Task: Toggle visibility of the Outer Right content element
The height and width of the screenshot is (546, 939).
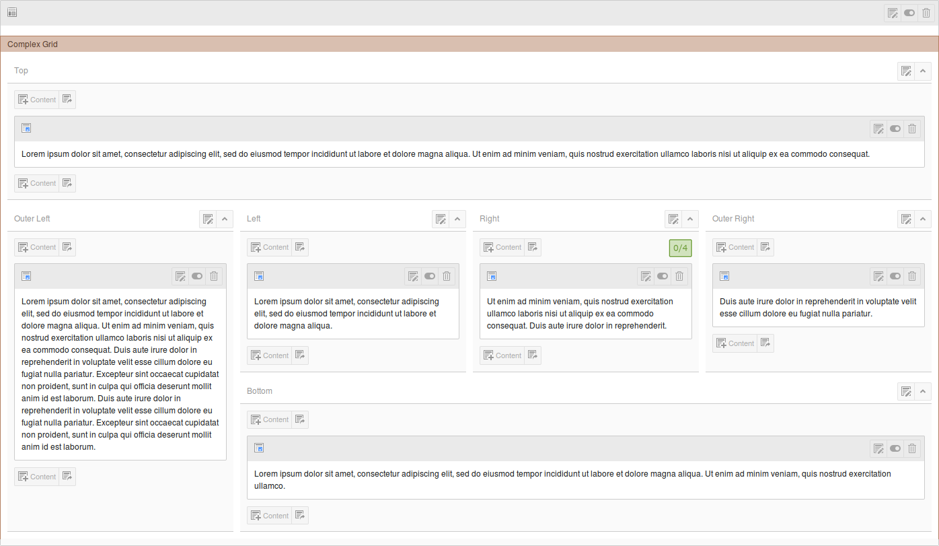Action: pos(895,276)
